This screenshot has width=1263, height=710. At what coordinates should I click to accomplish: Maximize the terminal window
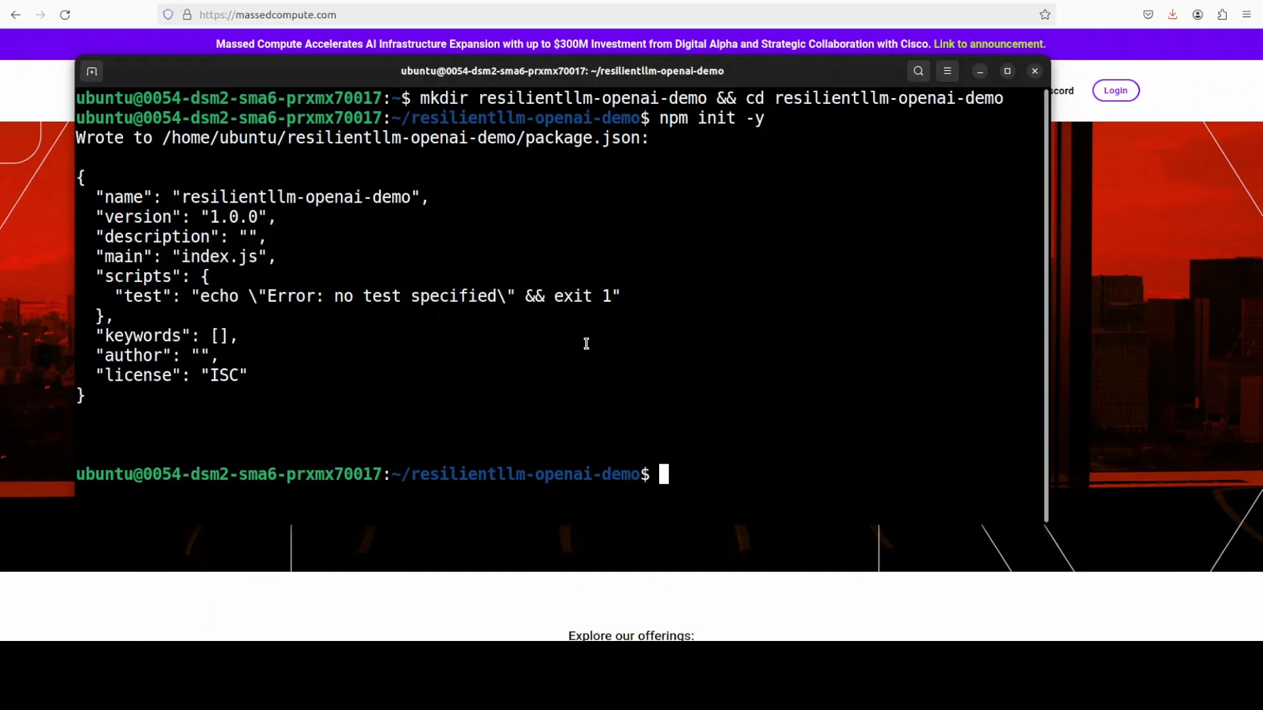[x=1007, y=71]
